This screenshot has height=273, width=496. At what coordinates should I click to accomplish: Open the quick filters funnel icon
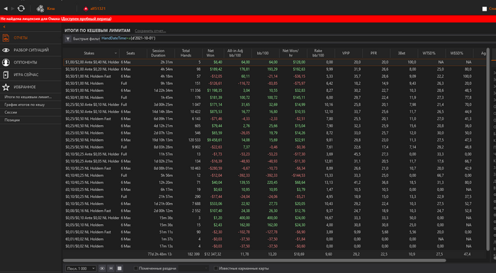click(x=68, y=39)
